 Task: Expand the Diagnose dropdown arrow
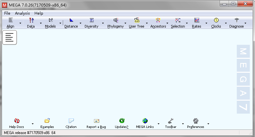(x=245, y=23)
